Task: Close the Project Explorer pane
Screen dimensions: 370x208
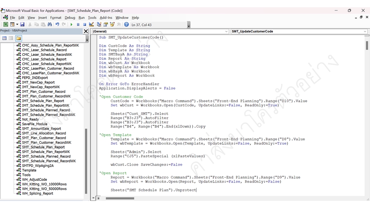Action: (x=86, y=31)
